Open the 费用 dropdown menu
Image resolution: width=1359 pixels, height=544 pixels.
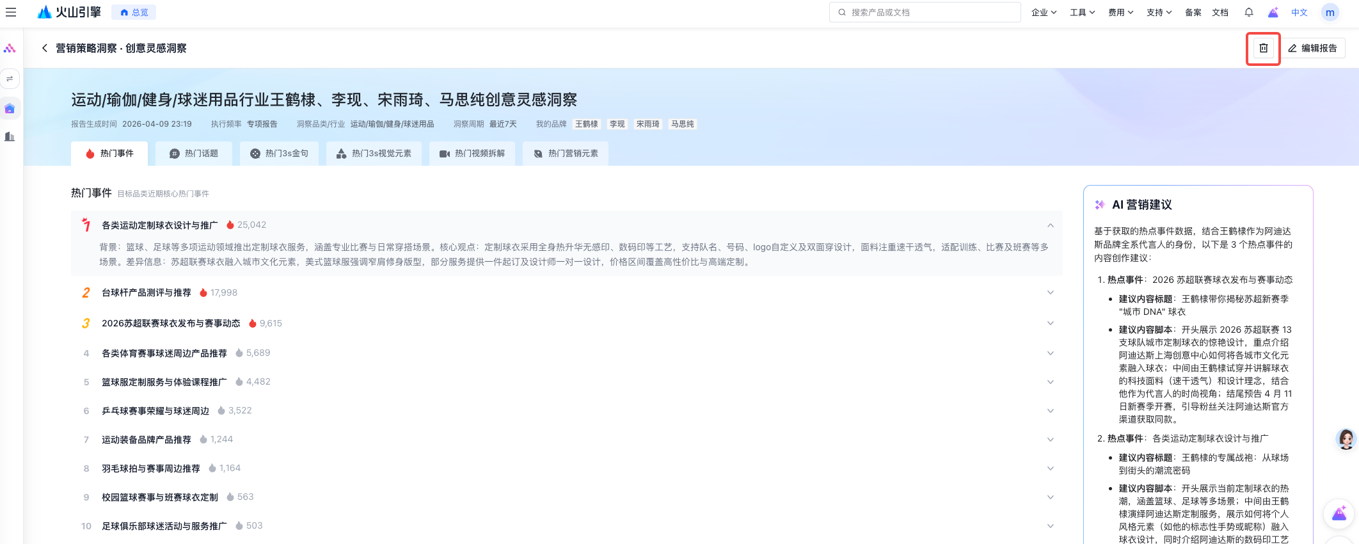(1120, 12)
